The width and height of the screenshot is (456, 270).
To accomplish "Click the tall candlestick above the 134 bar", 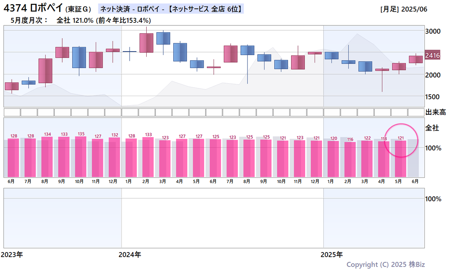I will coord(46,71).
